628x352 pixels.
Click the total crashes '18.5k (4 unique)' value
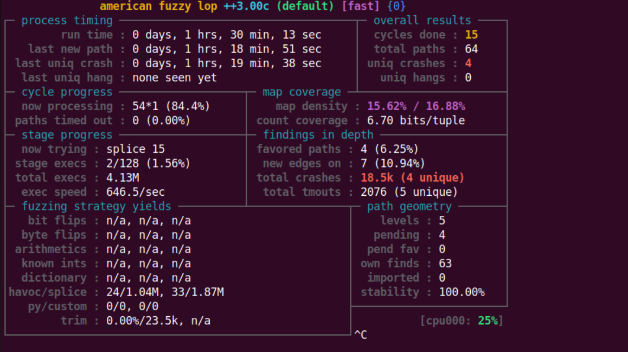coord(413,178)
